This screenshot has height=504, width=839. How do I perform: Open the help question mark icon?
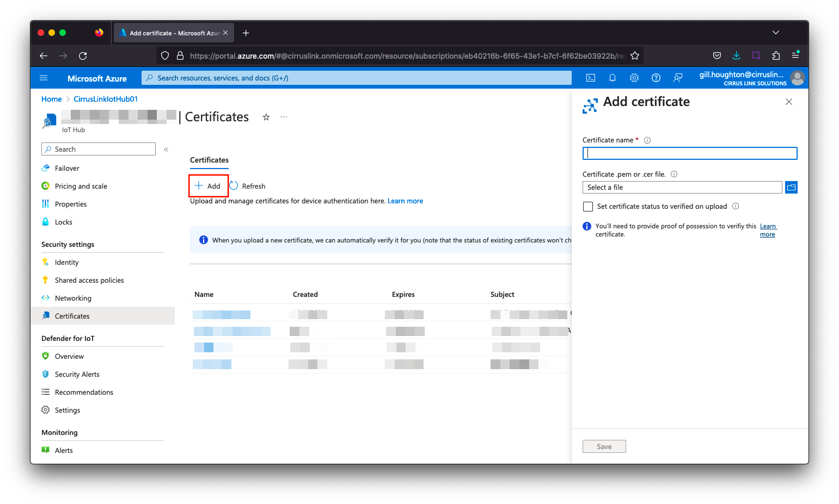[656, 78]
